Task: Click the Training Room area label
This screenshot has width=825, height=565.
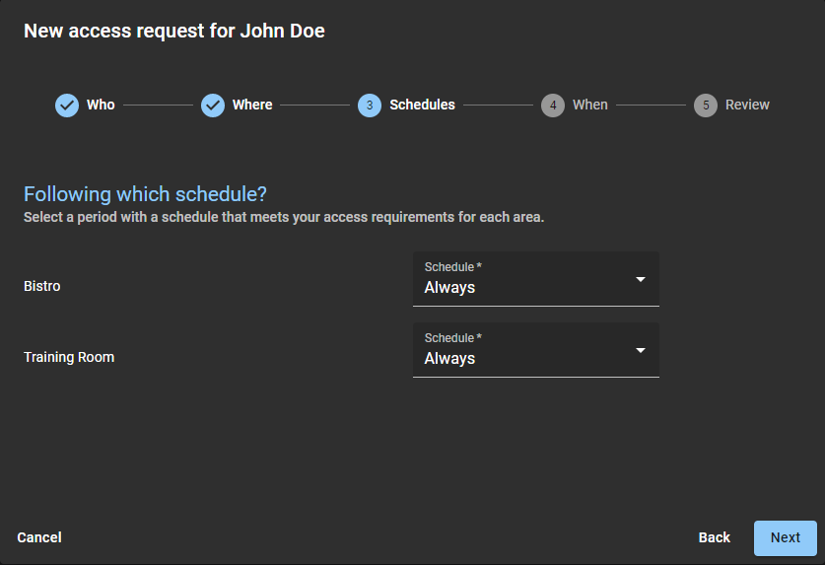Action: point(69,357)
